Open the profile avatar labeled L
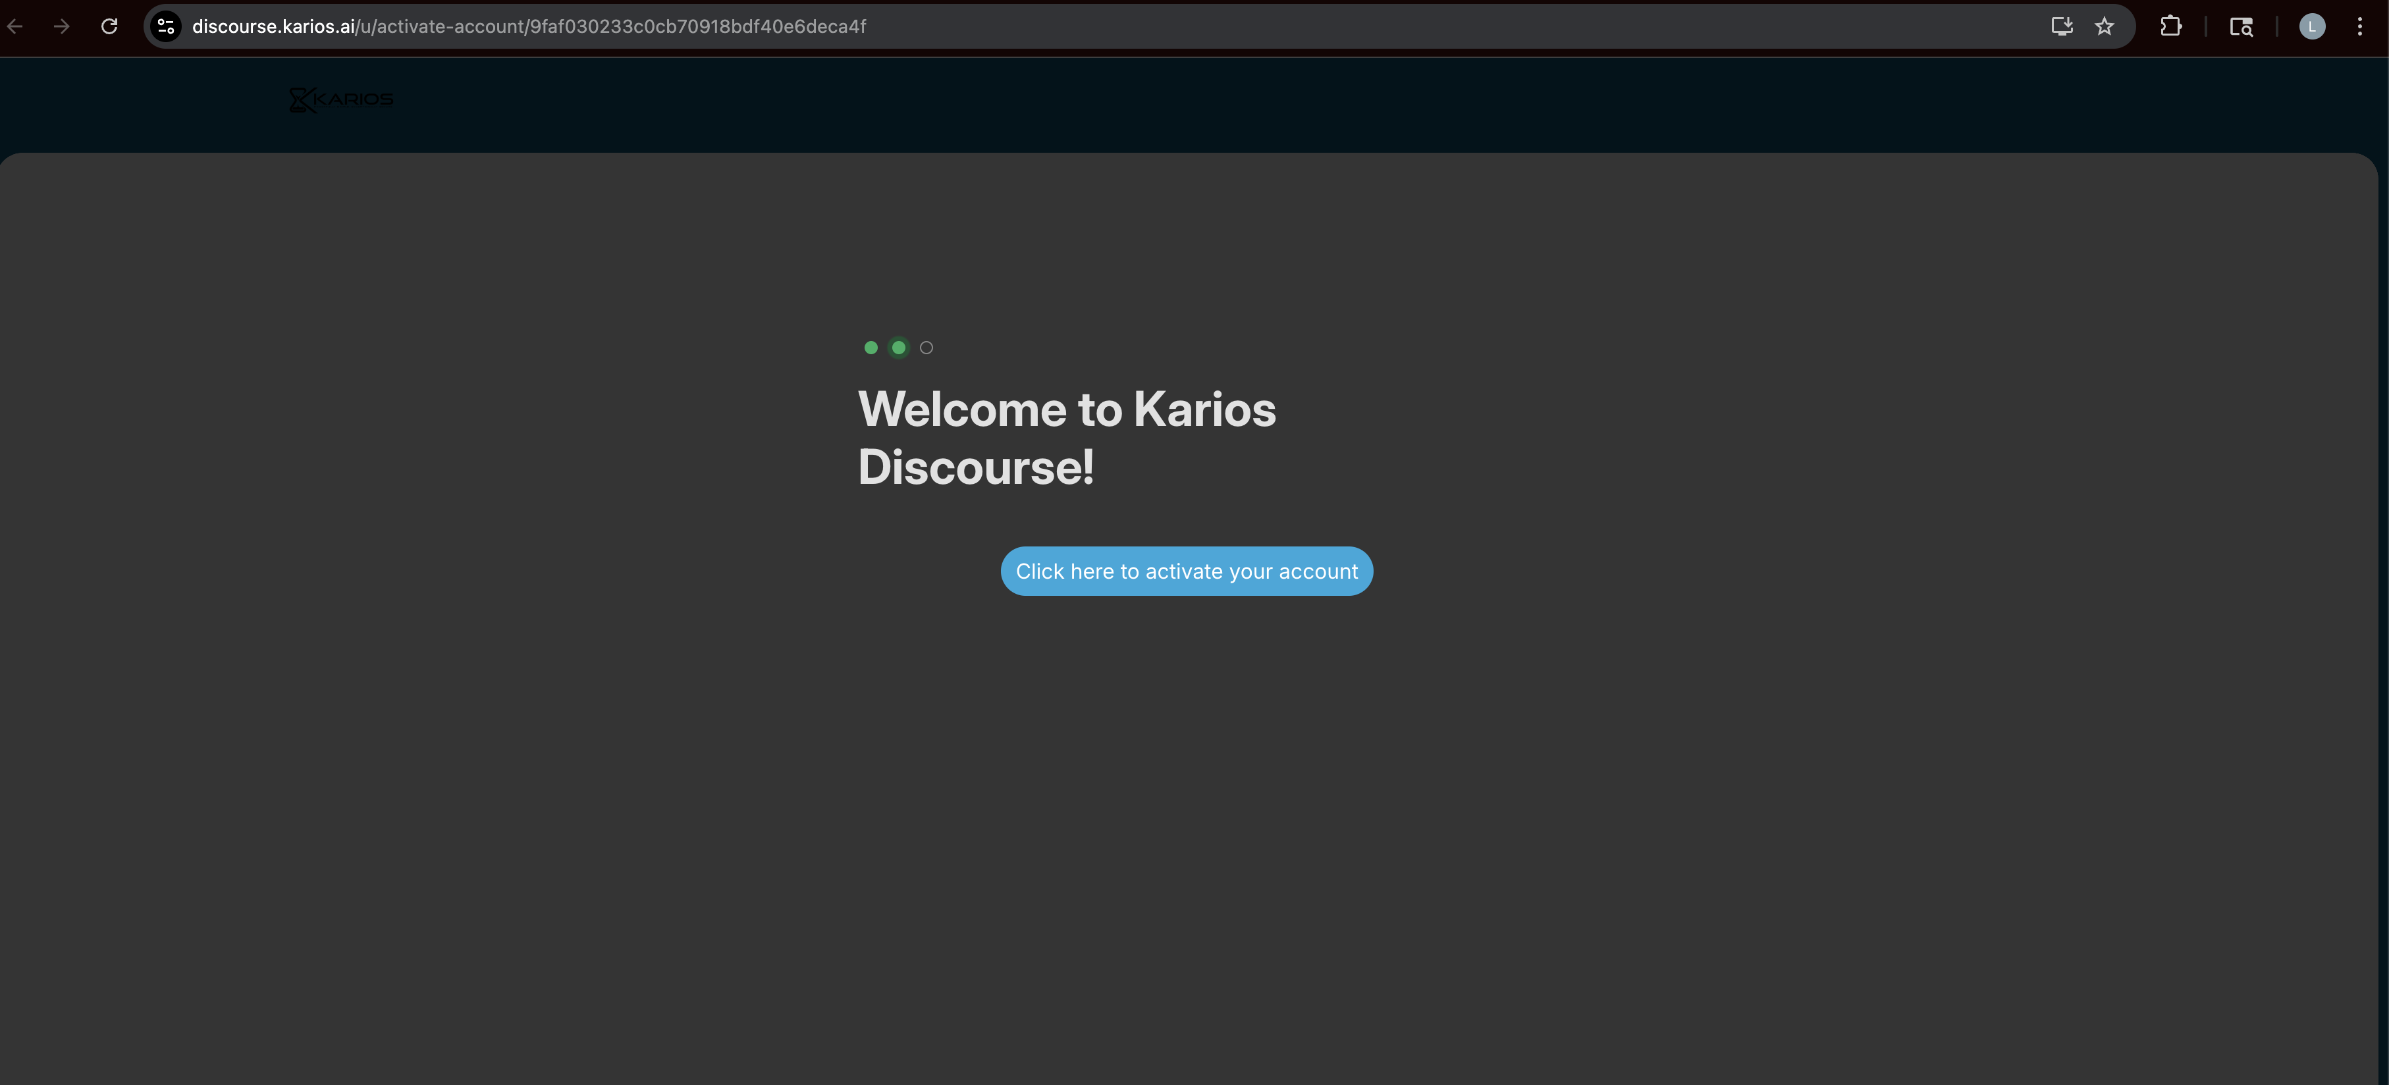 (2312, 26)
